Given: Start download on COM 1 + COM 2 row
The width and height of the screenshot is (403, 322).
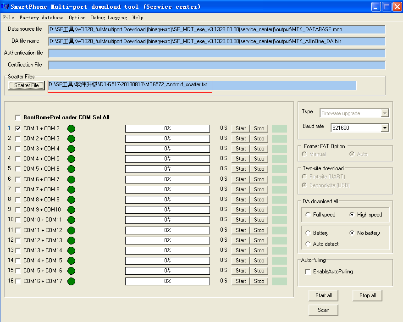Looking at the screenshot, I should (241, 128).
